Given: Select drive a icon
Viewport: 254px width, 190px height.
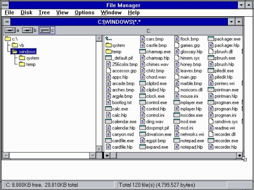Looking at the screenshot, I should (10, 30).
